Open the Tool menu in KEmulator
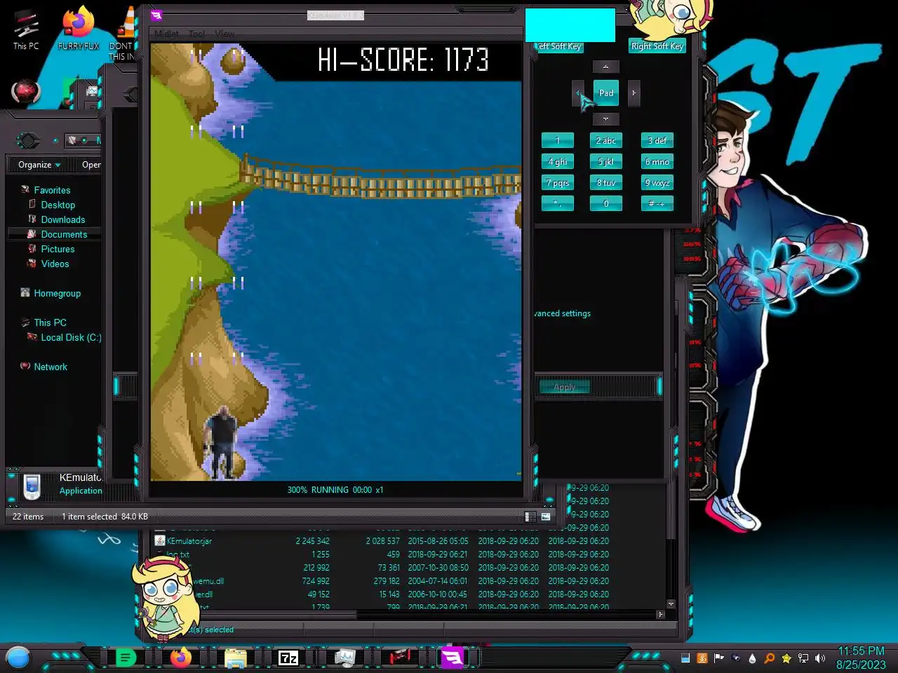 pos(197,34)
